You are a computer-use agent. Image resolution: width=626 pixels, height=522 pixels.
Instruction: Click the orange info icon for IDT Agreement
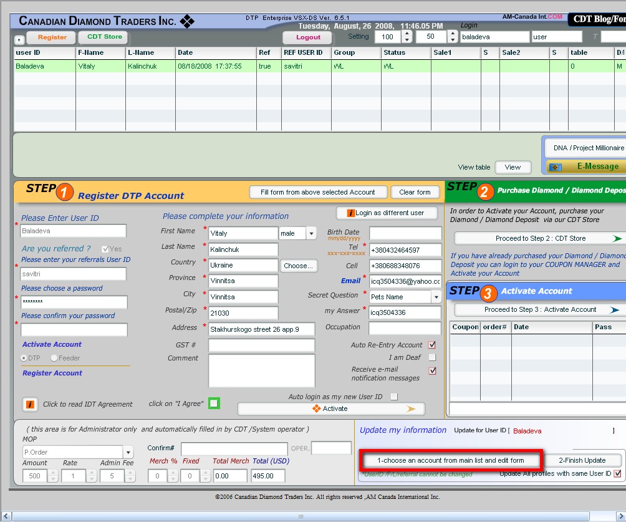pyautogui.click(x=30, y=404)
